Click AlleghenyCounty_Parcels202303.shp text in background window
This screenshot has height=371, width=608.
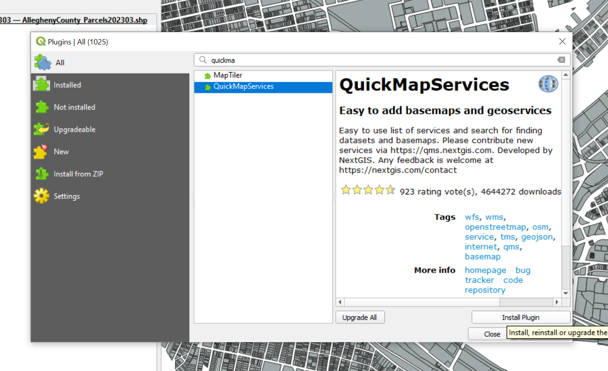(x=85, y=20)
